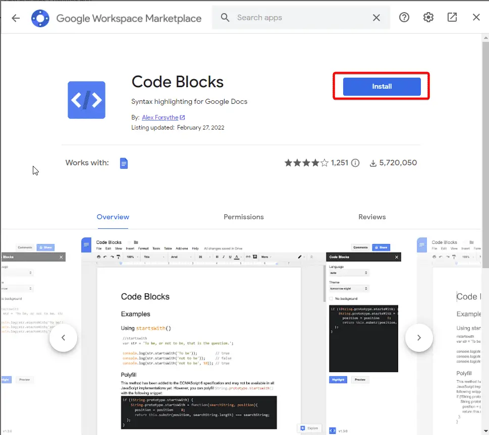Switch to the Reviews tab
Viewport: 489px width, 435px height.
coord(372,217)
